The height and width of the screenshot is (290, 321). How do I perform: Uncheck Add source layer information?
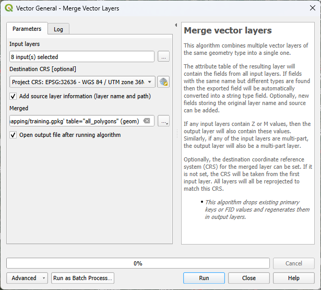point(13,96)
